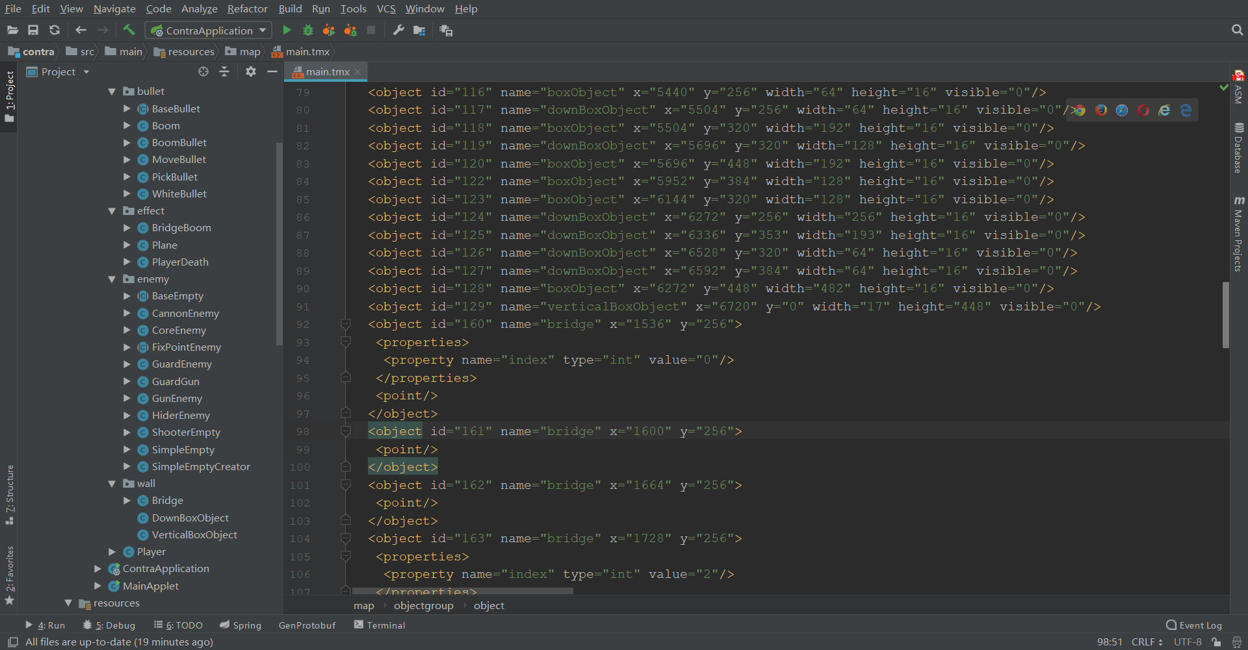Navigate back with the left arrow
Viewport: 1248px width, 650px height.
(81, 30)
